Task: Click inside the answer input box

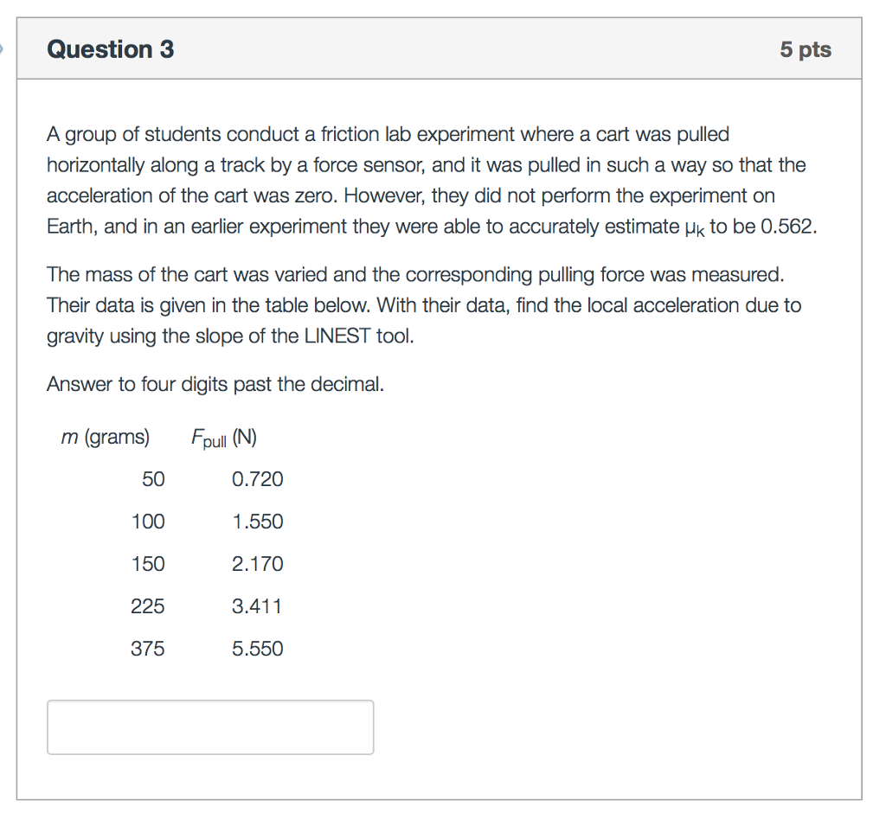Action: (210, 727)
